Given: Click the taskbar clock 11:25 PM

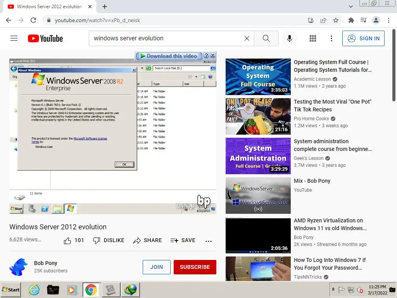Looking at the screenshot, I should point(377,289).
